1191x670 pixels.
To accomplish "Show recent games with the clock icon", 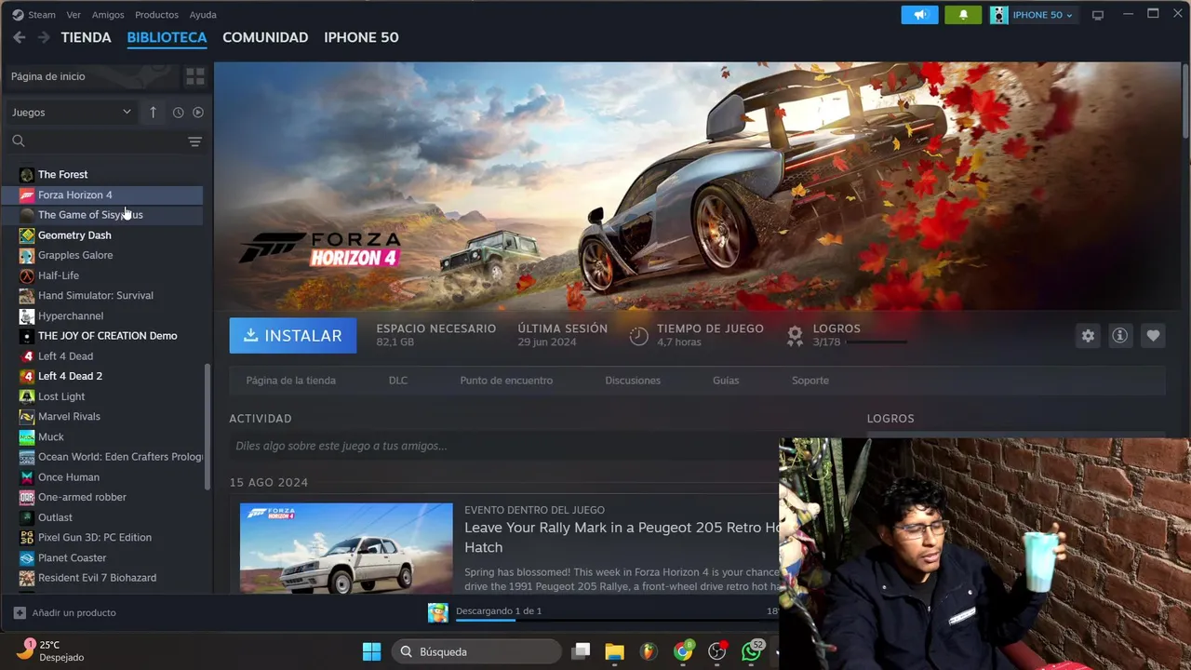I will (x=178, y=112).
